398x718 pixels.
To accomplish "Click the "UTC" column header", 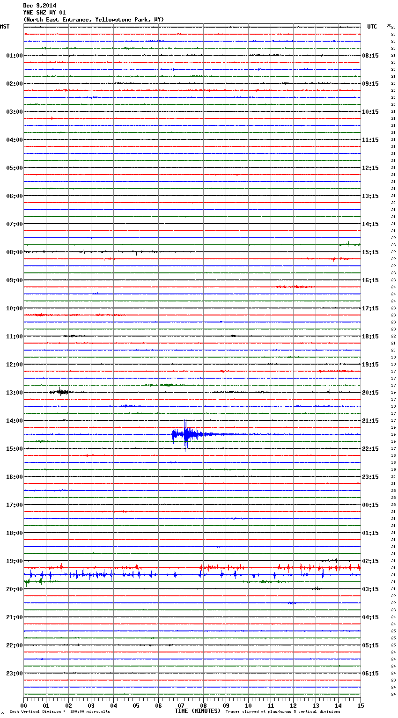I will point(372,27).
